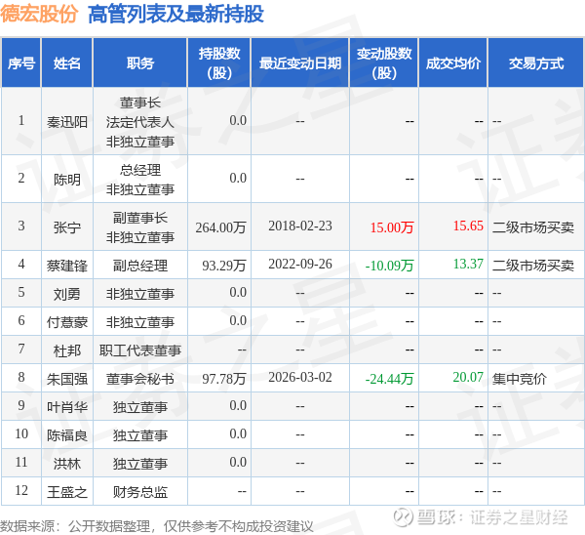Click 独立董事 position for 陈福良
The height and width of the screenshot is (535, 585).
(139, 435)
